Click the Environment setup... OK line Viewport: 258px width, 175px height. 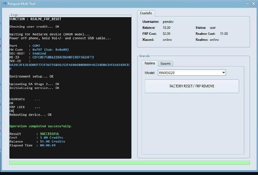coord(31,76)
